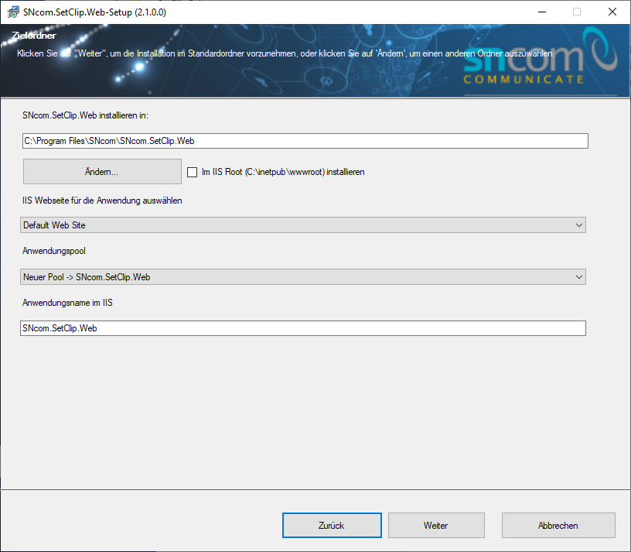The width and height of the screenshot is (631, 552).
Task: Cancel setup with the Abbrechen button
Action: pyautogui.click(x=558, y=525)
